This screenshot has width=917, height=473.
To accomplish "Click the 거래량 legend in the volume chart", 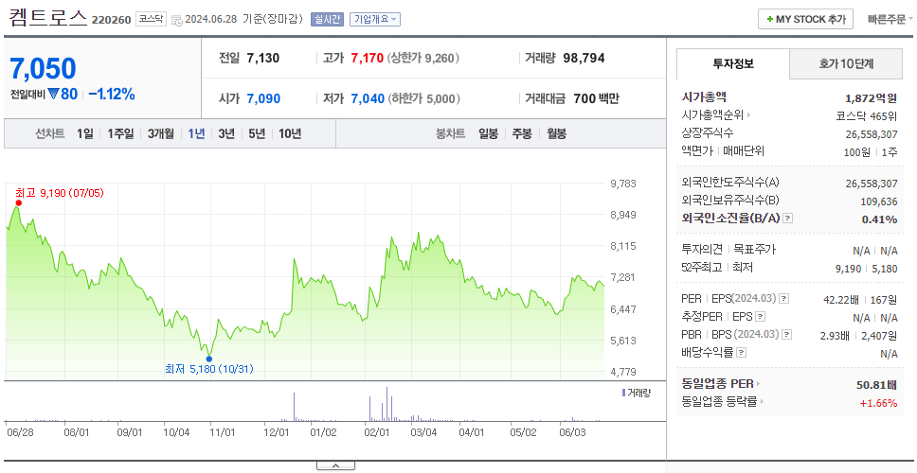I will click(636, 393).
